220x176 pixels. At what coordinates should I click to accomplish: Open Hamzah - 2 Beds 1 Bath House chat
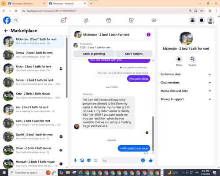[33, 164]
